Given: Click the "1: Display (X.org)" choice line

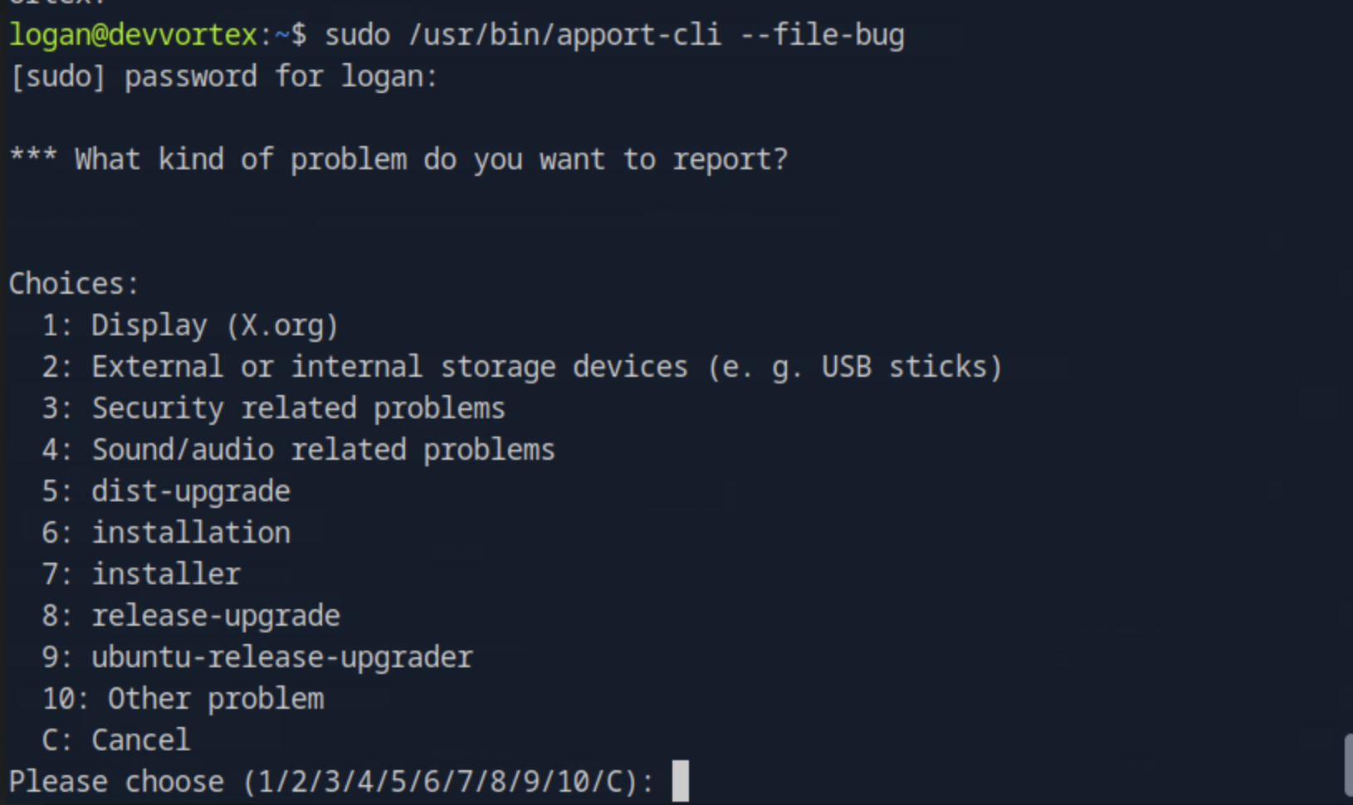Looking at the screenshot, I should point(190,325).
